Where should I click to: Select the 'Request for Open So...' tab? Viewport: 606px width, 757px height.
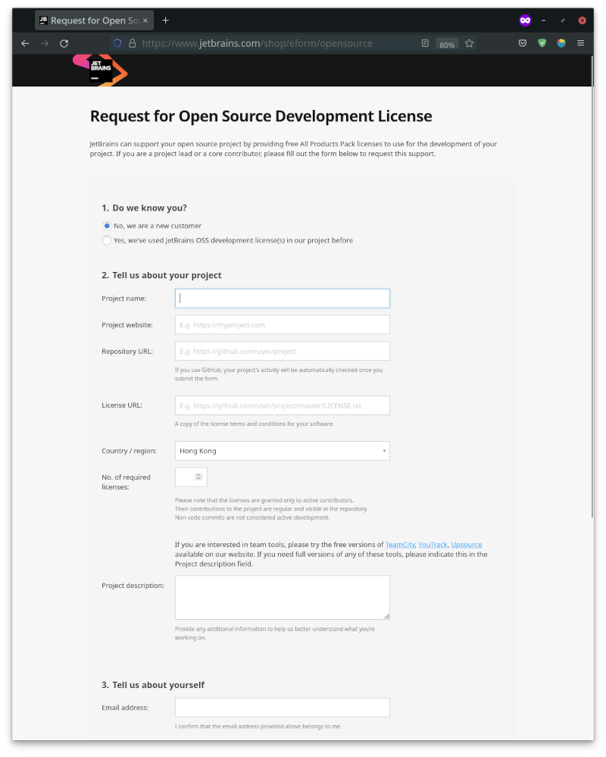[x=91, y=20]
